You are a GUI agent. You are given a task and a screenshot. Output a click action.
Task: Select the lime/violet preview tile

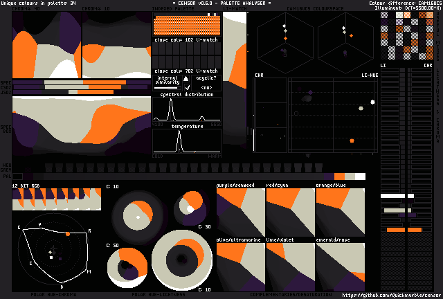pos(290,267)
